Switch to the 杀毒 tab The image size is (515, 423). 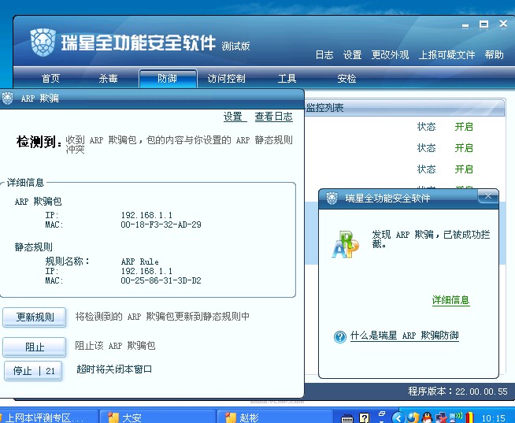(x=109, y=79)
